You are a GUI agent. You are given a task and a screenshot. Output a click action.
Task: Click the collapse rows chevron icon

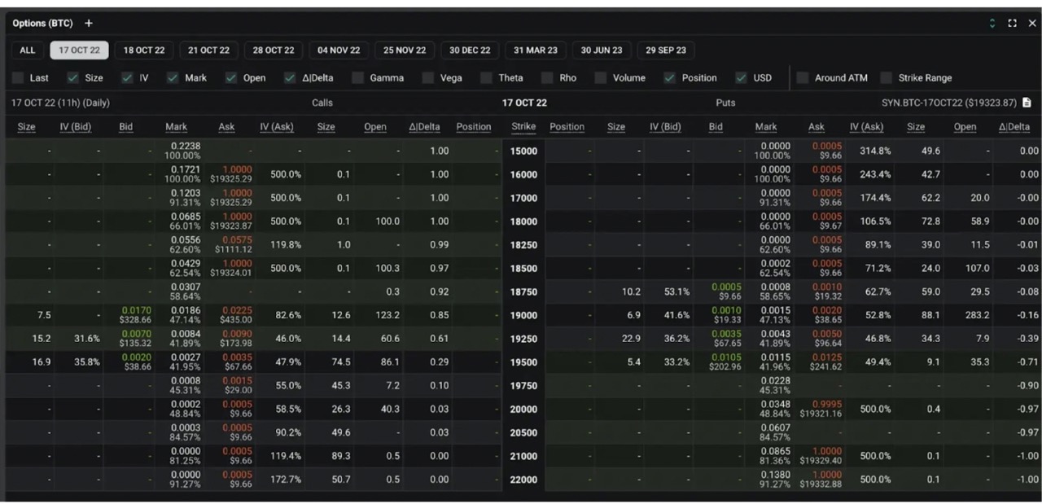point(992,24)
